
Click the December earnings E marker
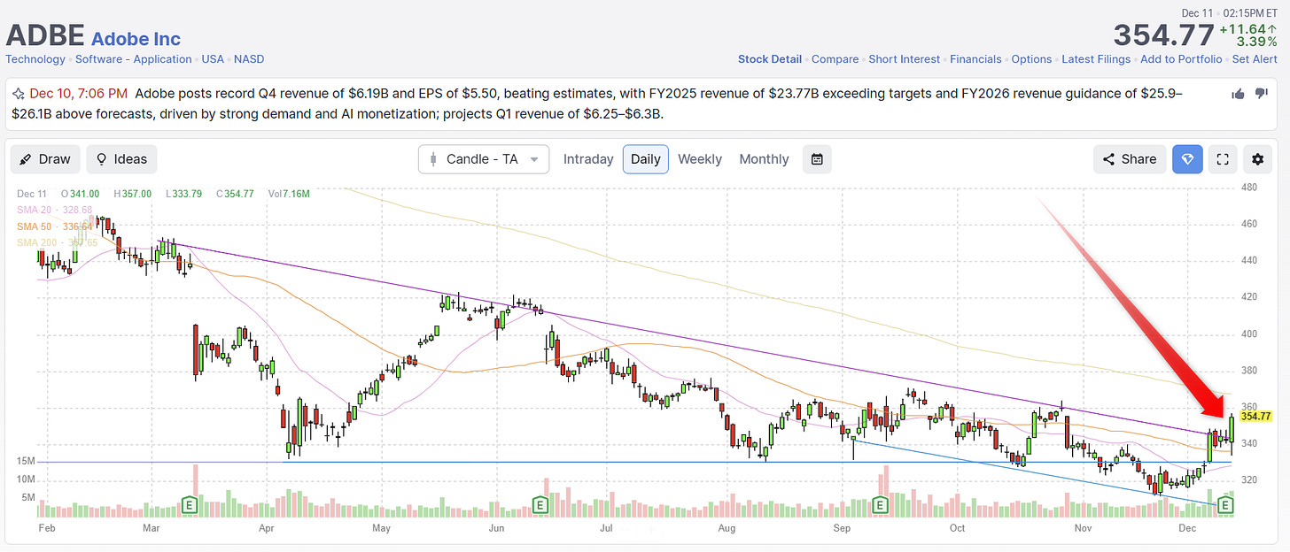tap(1227, 505)
